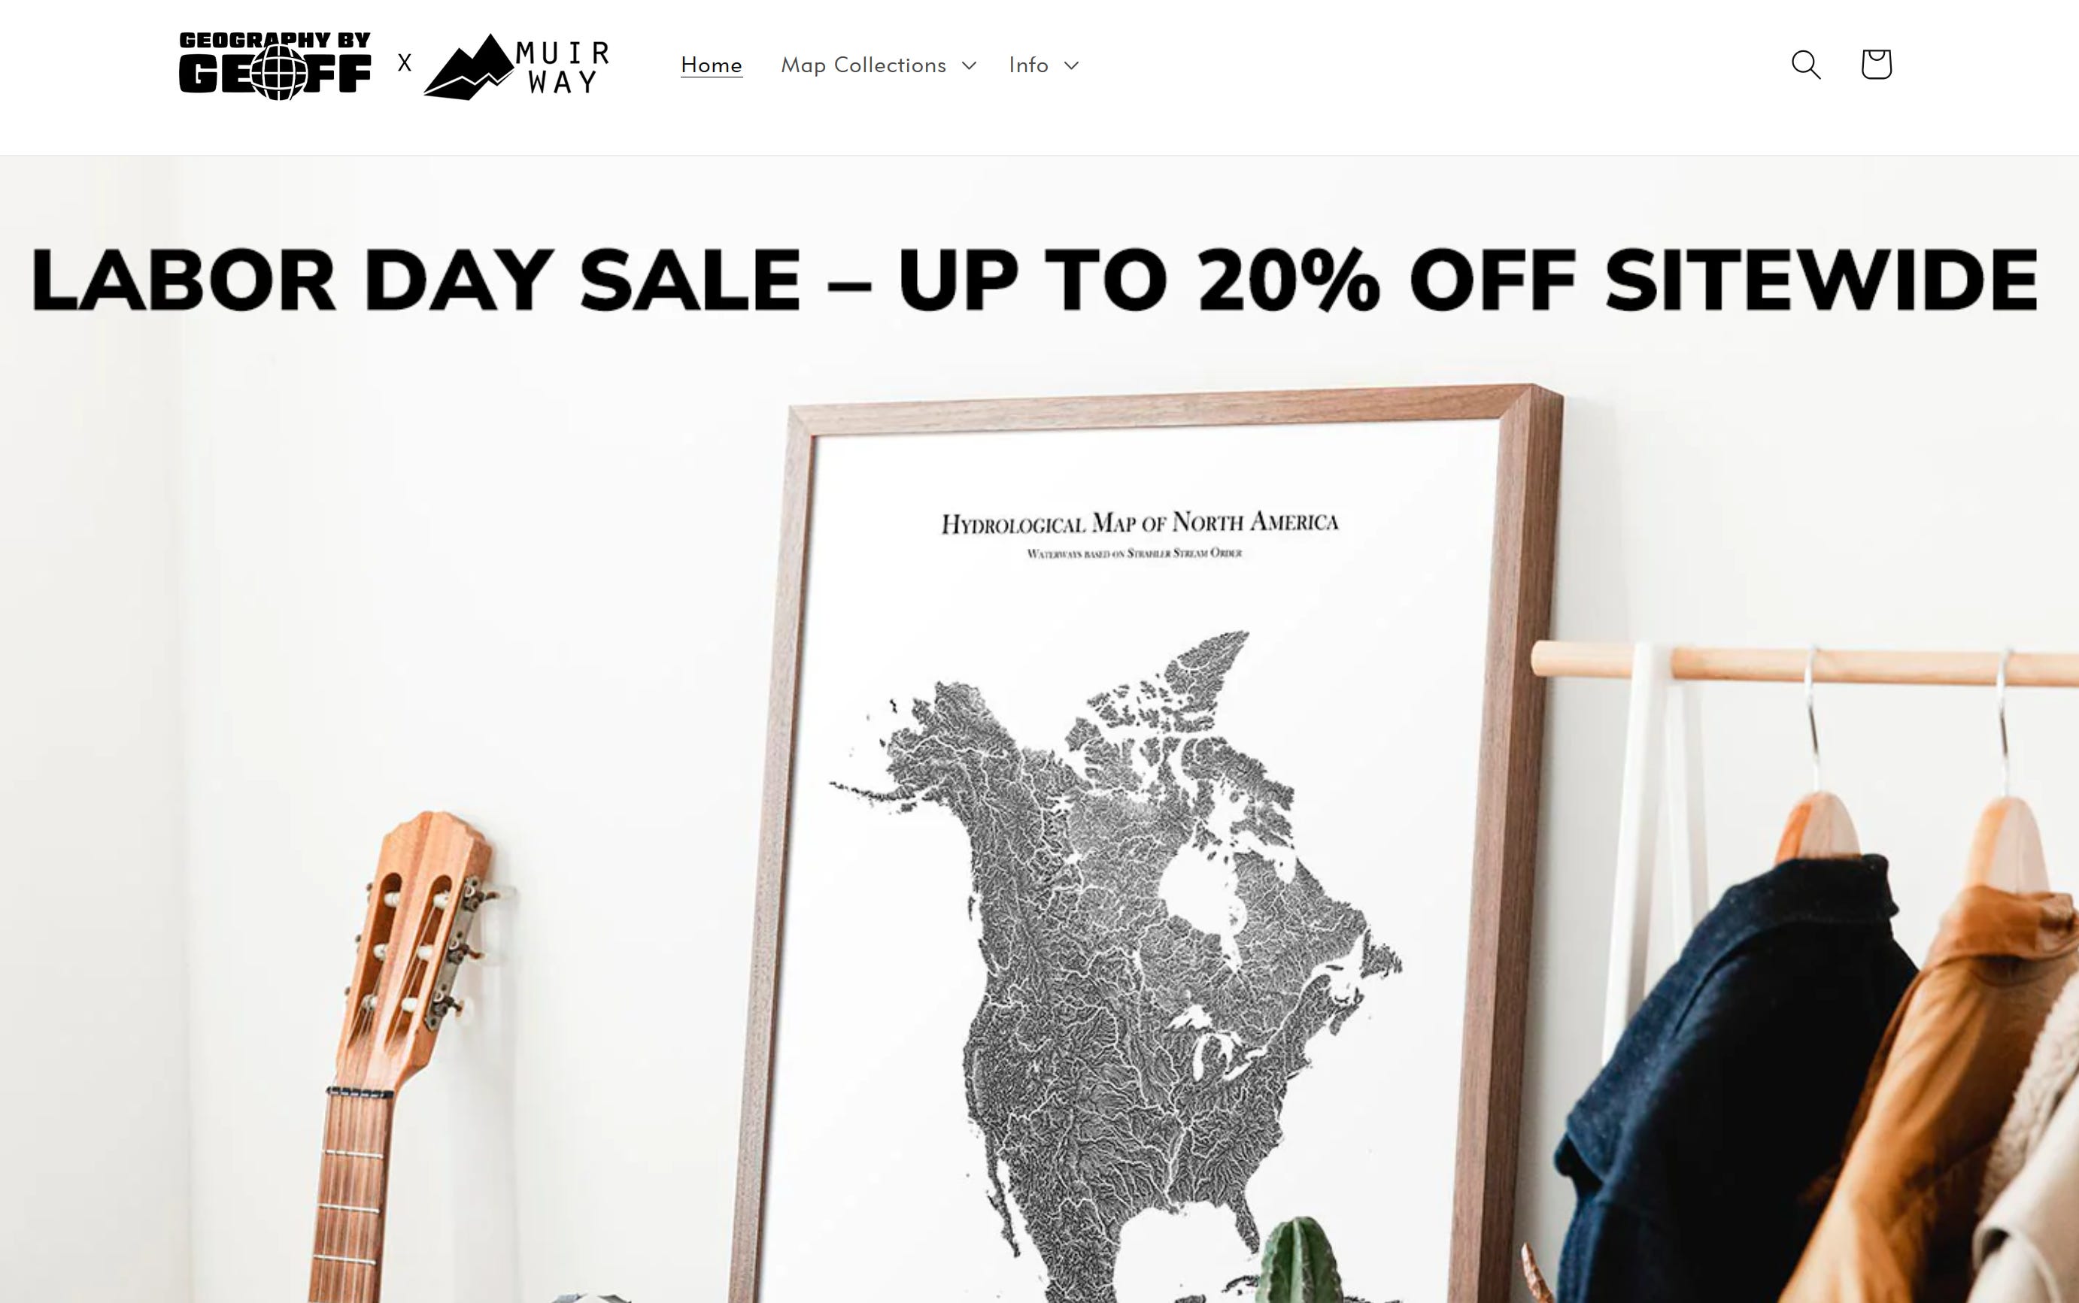This screenshot has width=2079, height=1303.
Task: Click the Geography by Geoff logo
Action: 275,65
